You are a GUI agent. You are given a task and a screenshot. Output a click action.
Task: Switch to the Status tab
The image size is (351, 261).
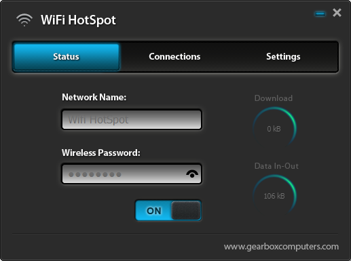(x=66, y=57)
